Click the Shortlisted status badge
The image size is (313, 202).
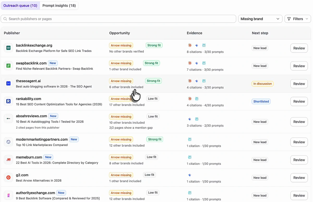[x=261, y=101]
